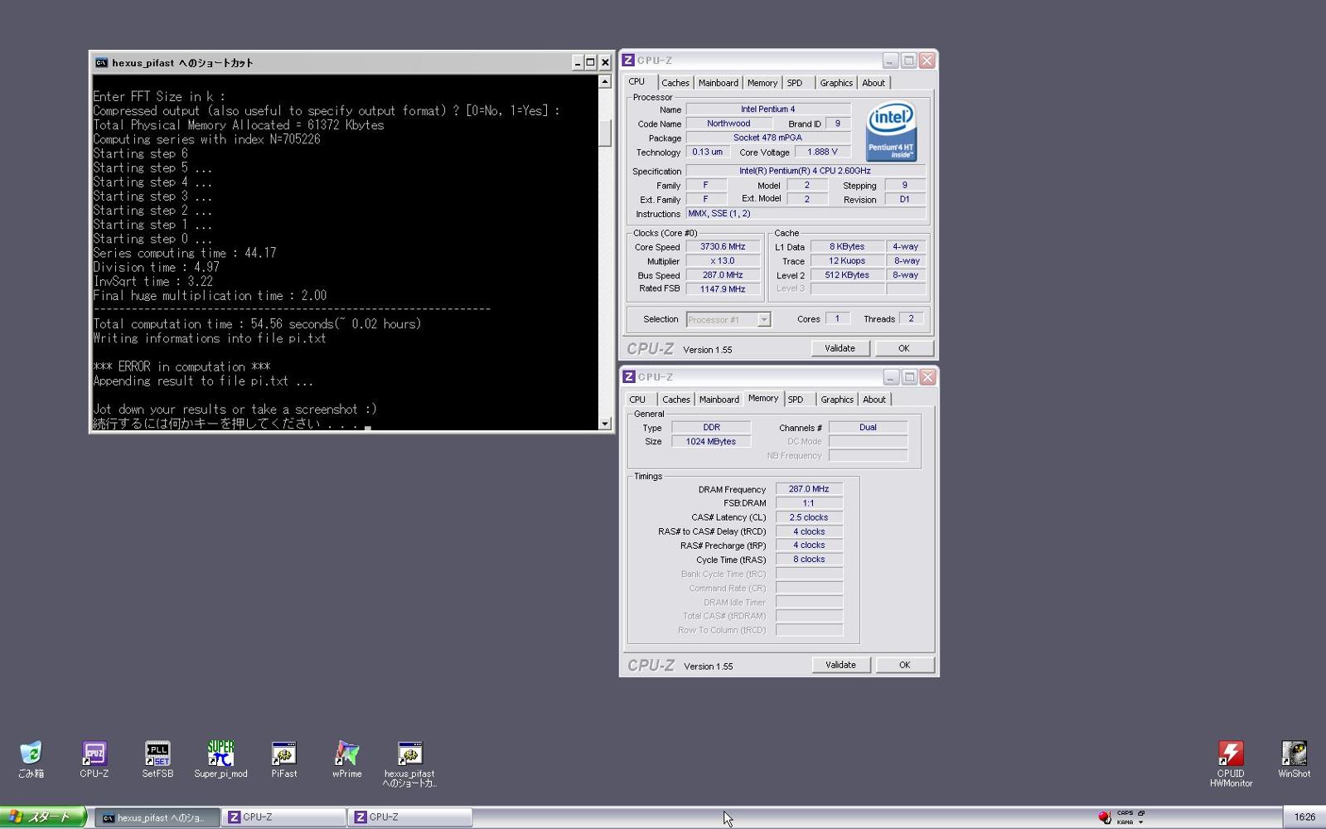Open the Recycle Bin desktop icon
The image size is (1326, 829).
tap(31, 759)
